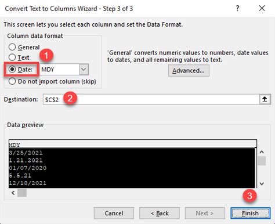Open the MDY date format dropdown

pyautogui.click(x=84, y=69)
